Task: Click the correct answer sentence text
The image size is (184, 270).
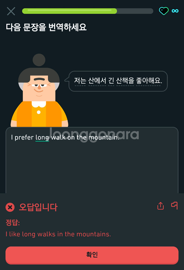Action: point(58,234)
